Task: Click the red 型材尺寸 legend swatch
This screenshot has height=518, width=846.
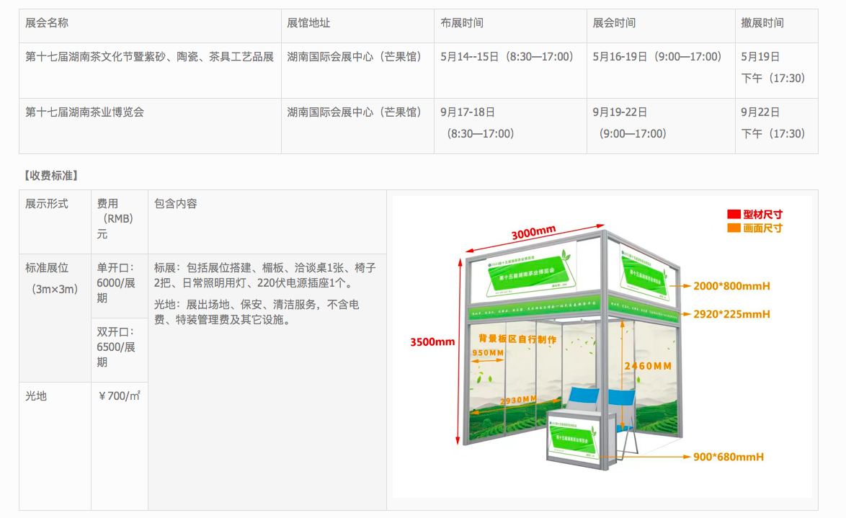Action: [x=734, y=214]
